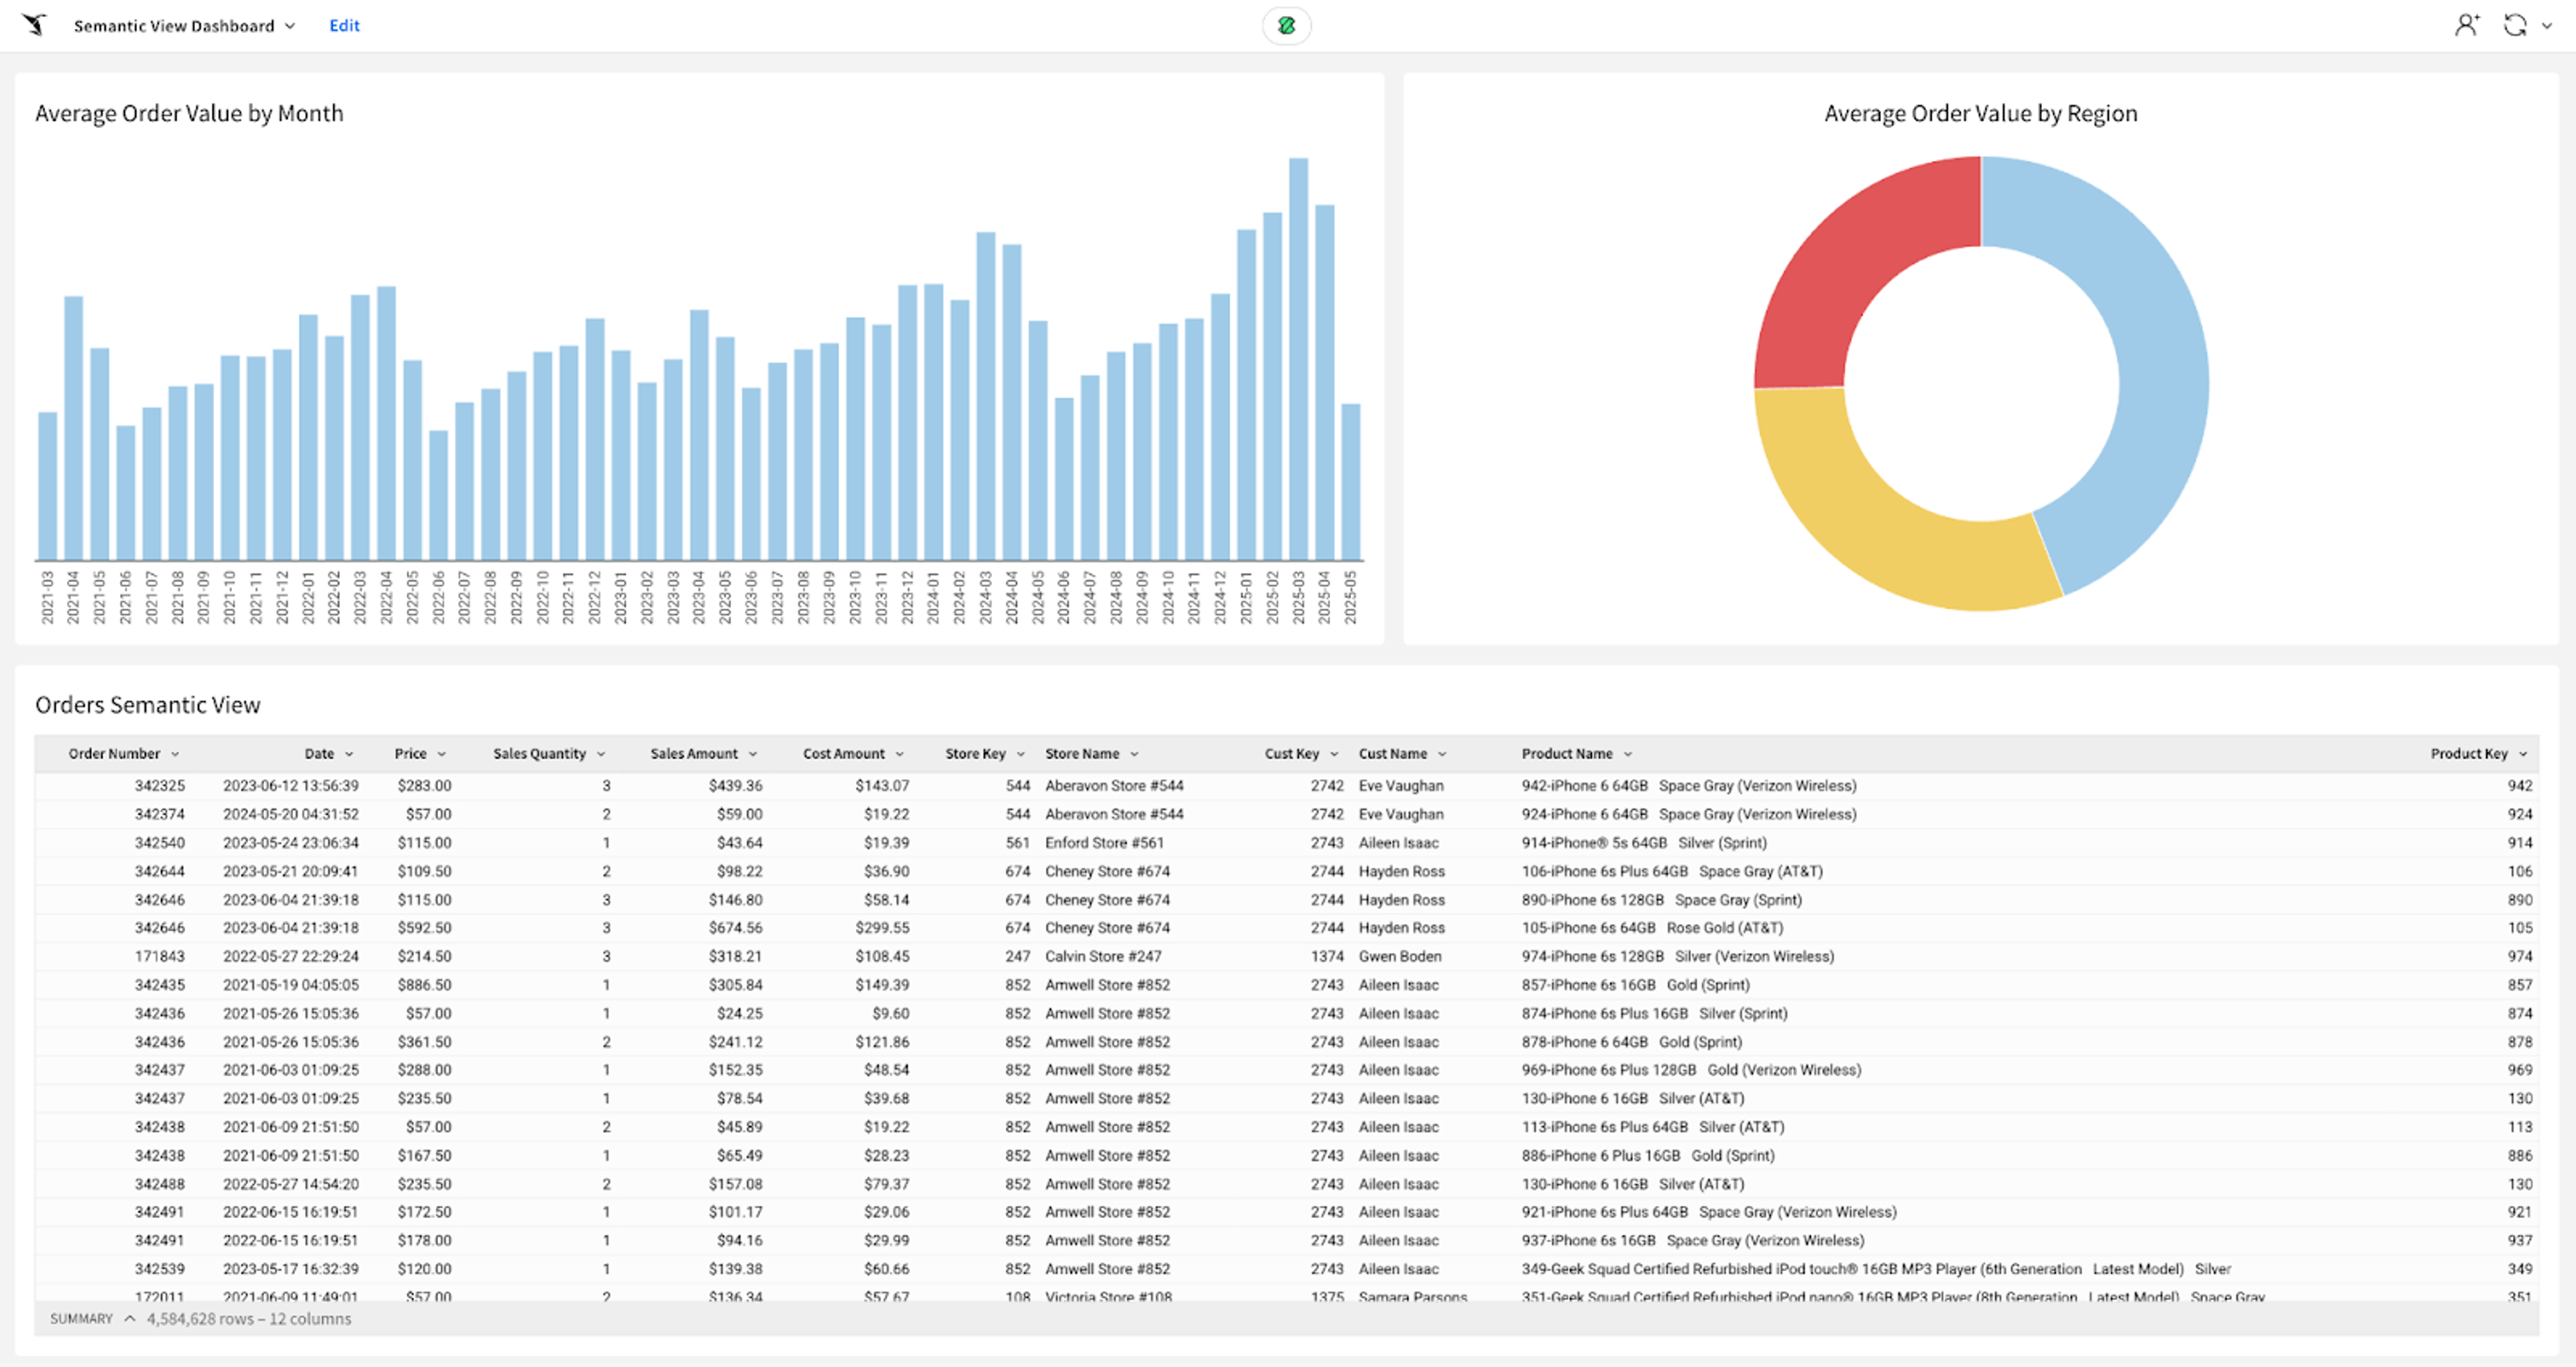
Task: Select price cell $886.50
Action: (x=424, y=985)
